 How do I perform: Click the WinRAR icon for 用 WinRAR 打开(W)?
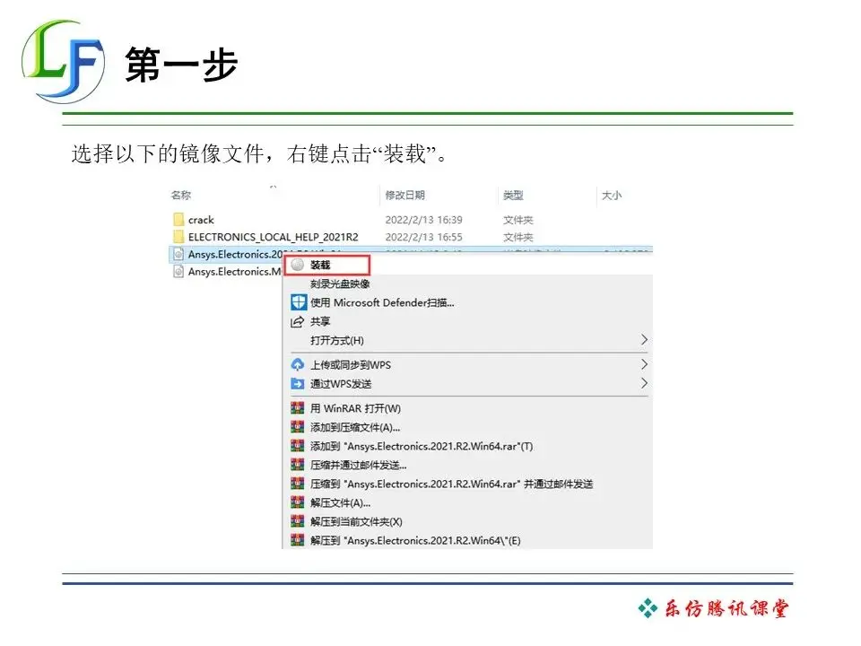click(297, 408)
